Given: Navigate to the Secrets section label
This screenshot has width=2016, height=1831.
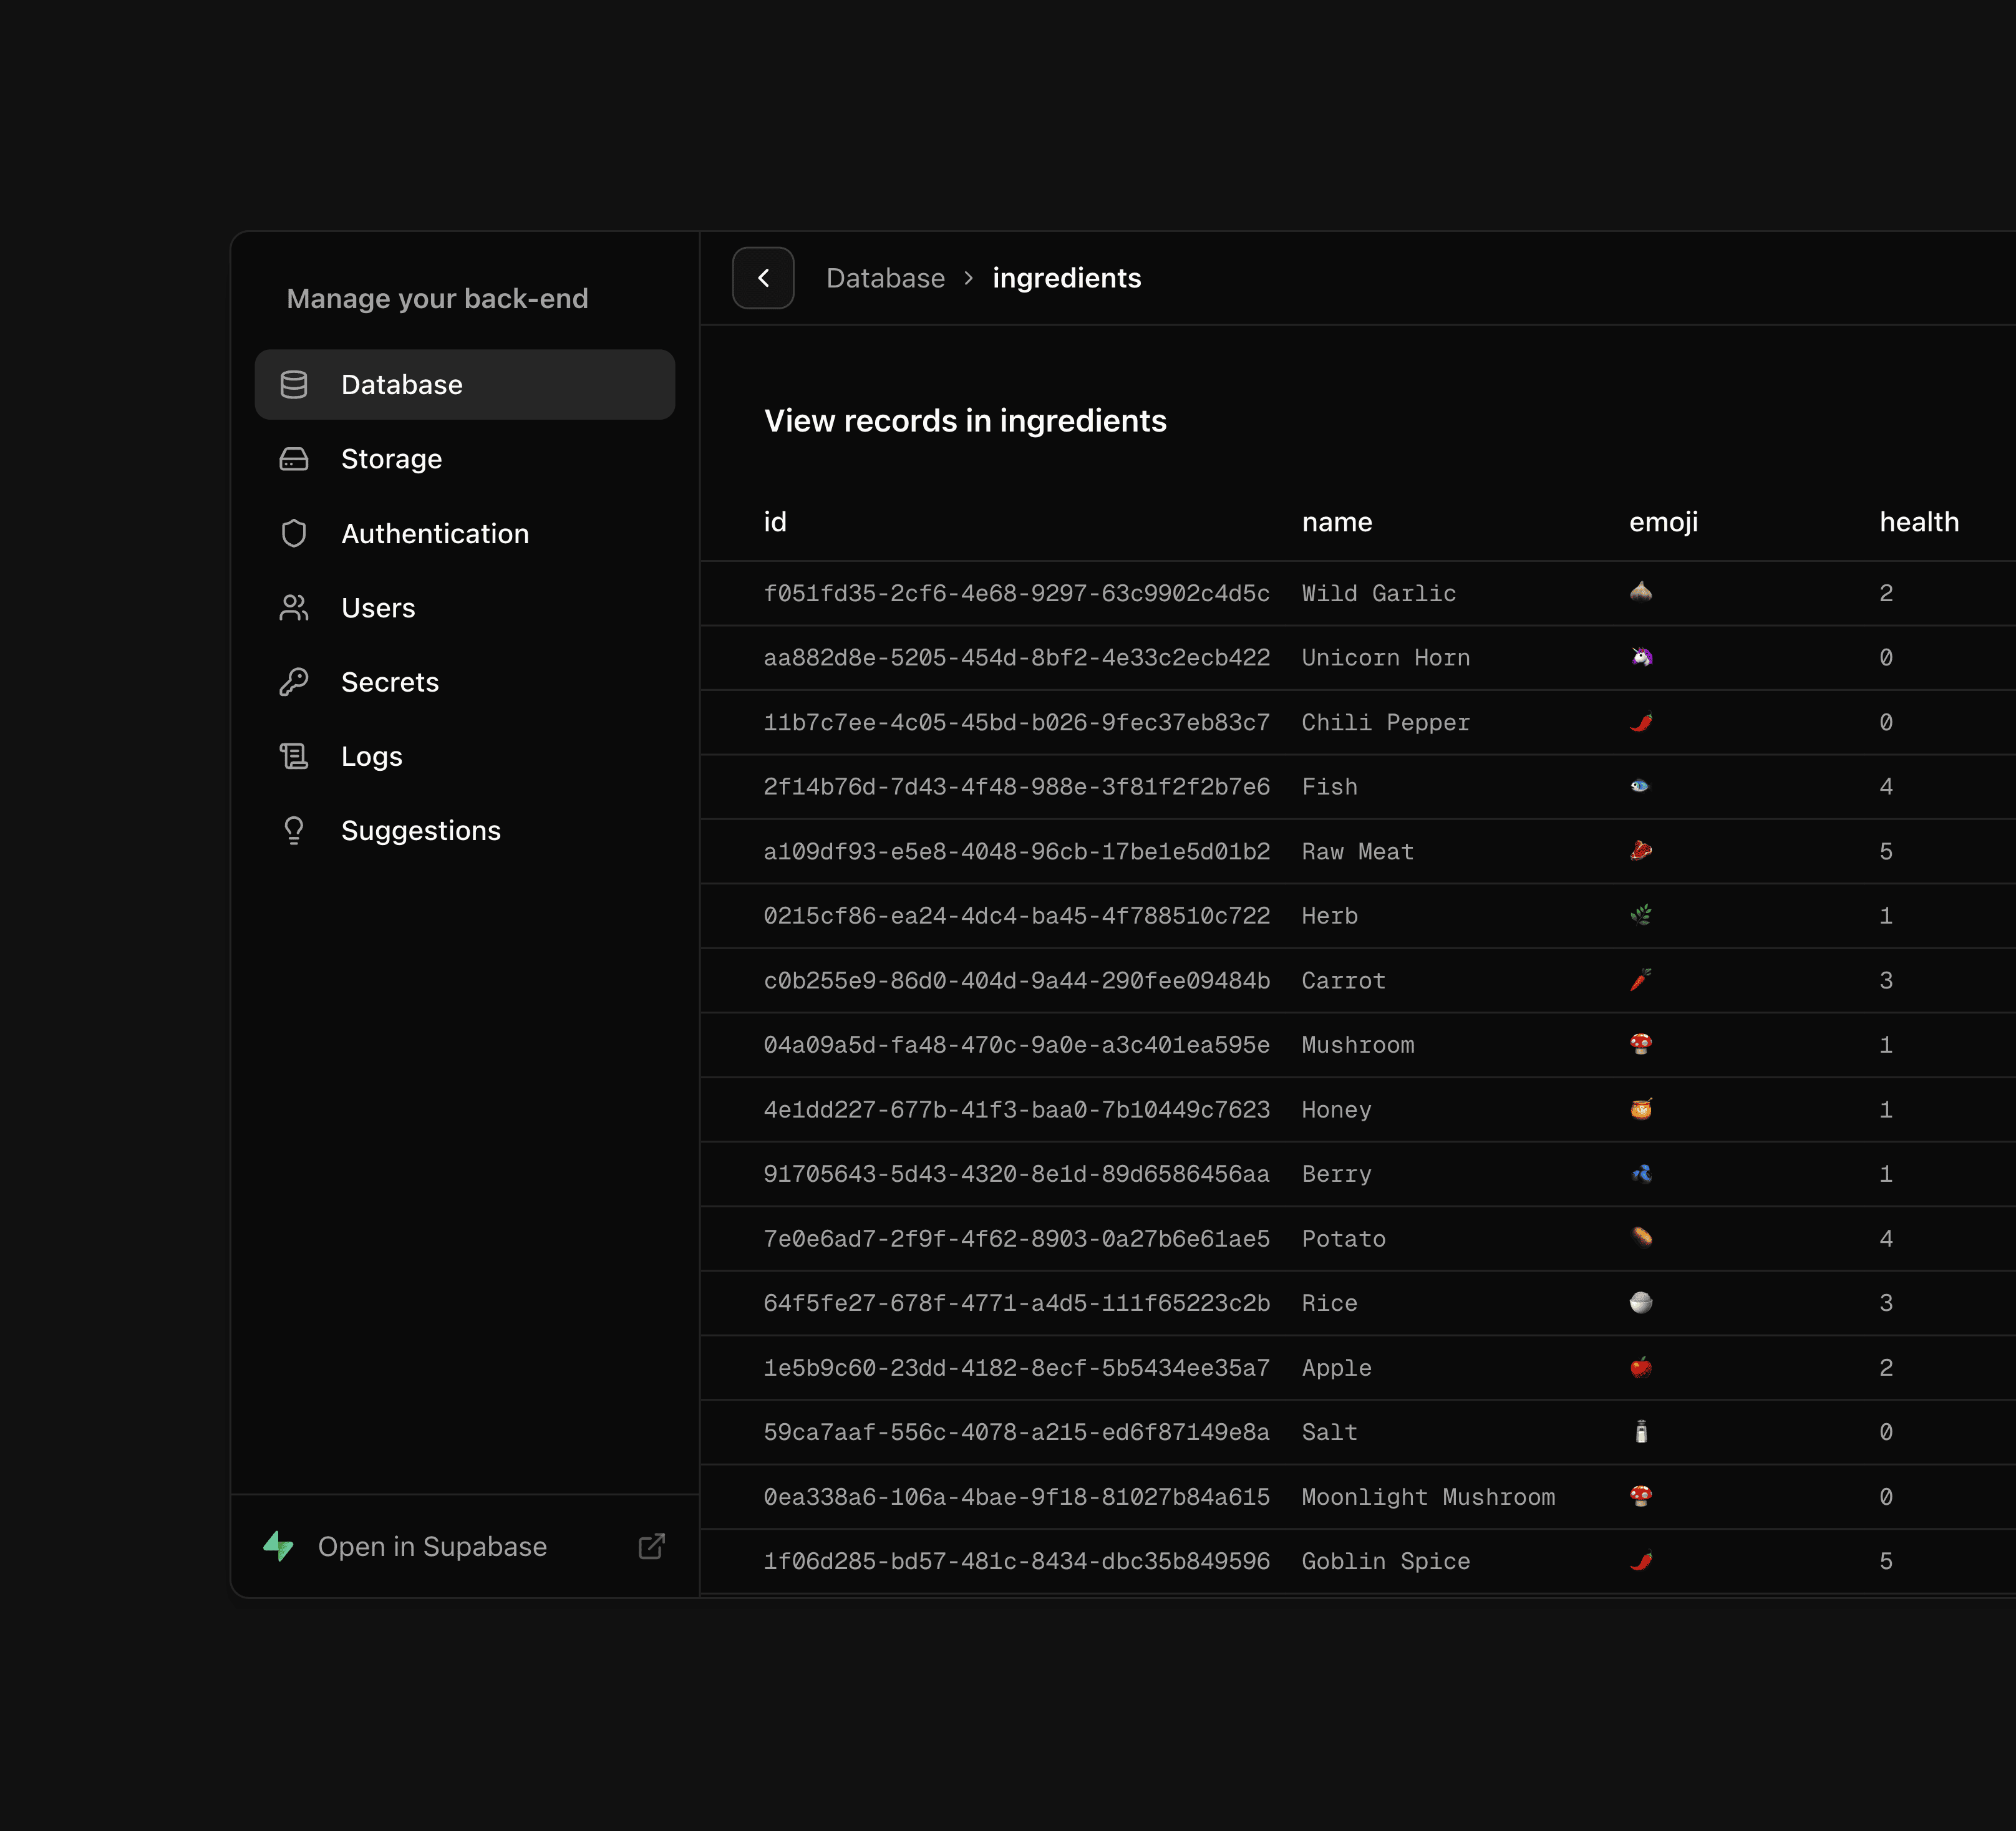Looking at the screenshot, I should pos(390,682).
